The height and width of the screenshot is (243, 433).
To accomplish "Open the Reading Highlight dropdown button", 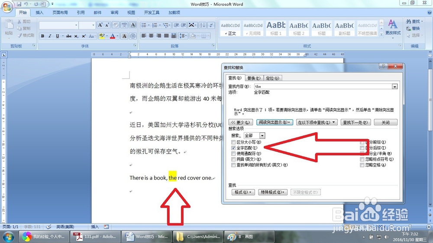I will click(275, 122).
